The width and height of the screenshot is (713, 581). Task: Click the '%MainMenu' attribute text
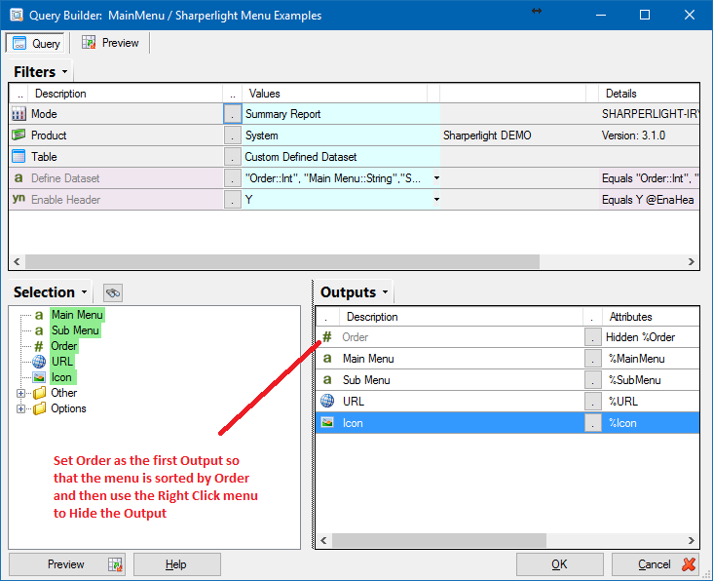pyautogui.click(x=637, y=359)
